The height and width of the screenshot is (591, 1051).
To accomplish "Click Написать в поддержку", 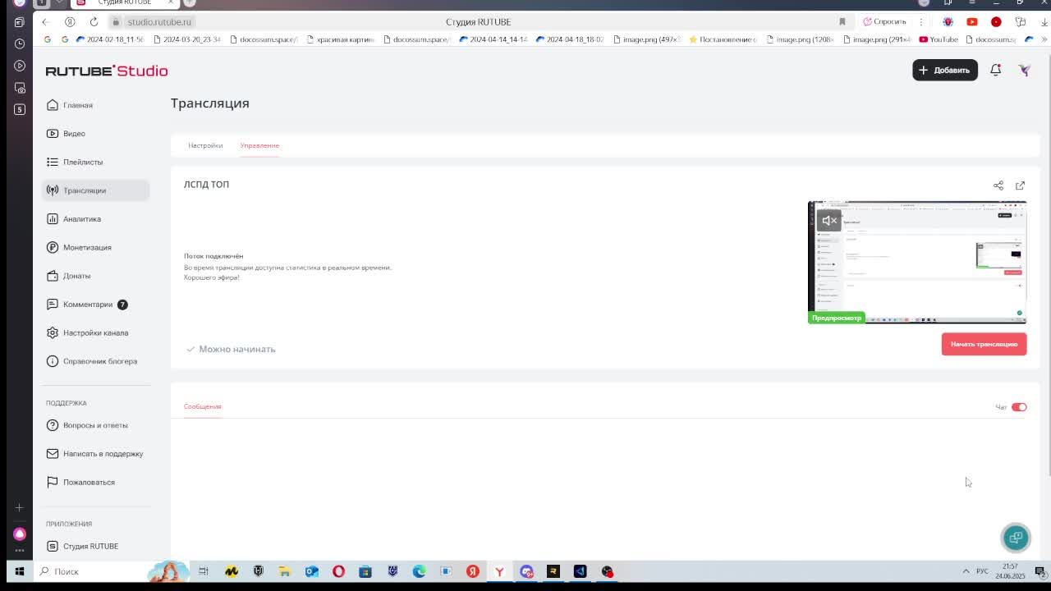I will pos(94,454).
